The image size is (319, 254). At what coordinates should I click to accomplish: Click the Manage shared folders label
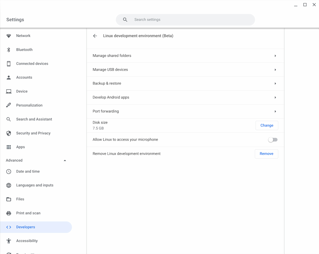(112, 56)
